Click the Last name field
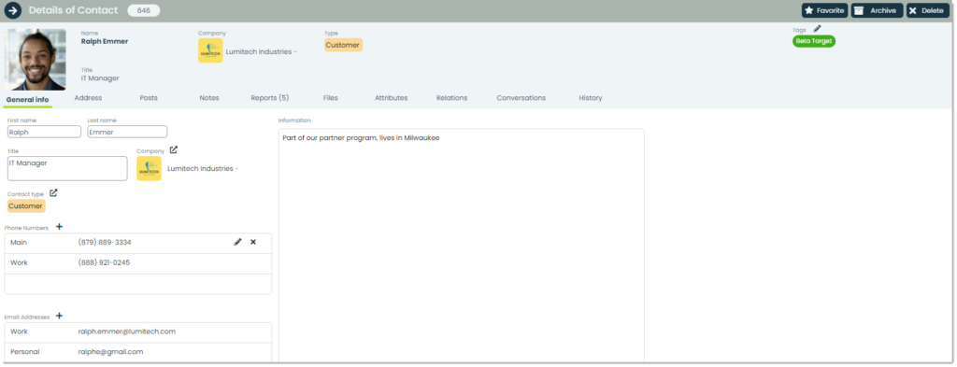Image resolution: width=957 pixels, height=367 pixels. tap(127, 132)
